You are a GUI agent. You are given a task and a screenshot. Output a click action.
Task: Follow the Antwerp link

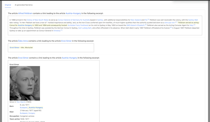57,31
